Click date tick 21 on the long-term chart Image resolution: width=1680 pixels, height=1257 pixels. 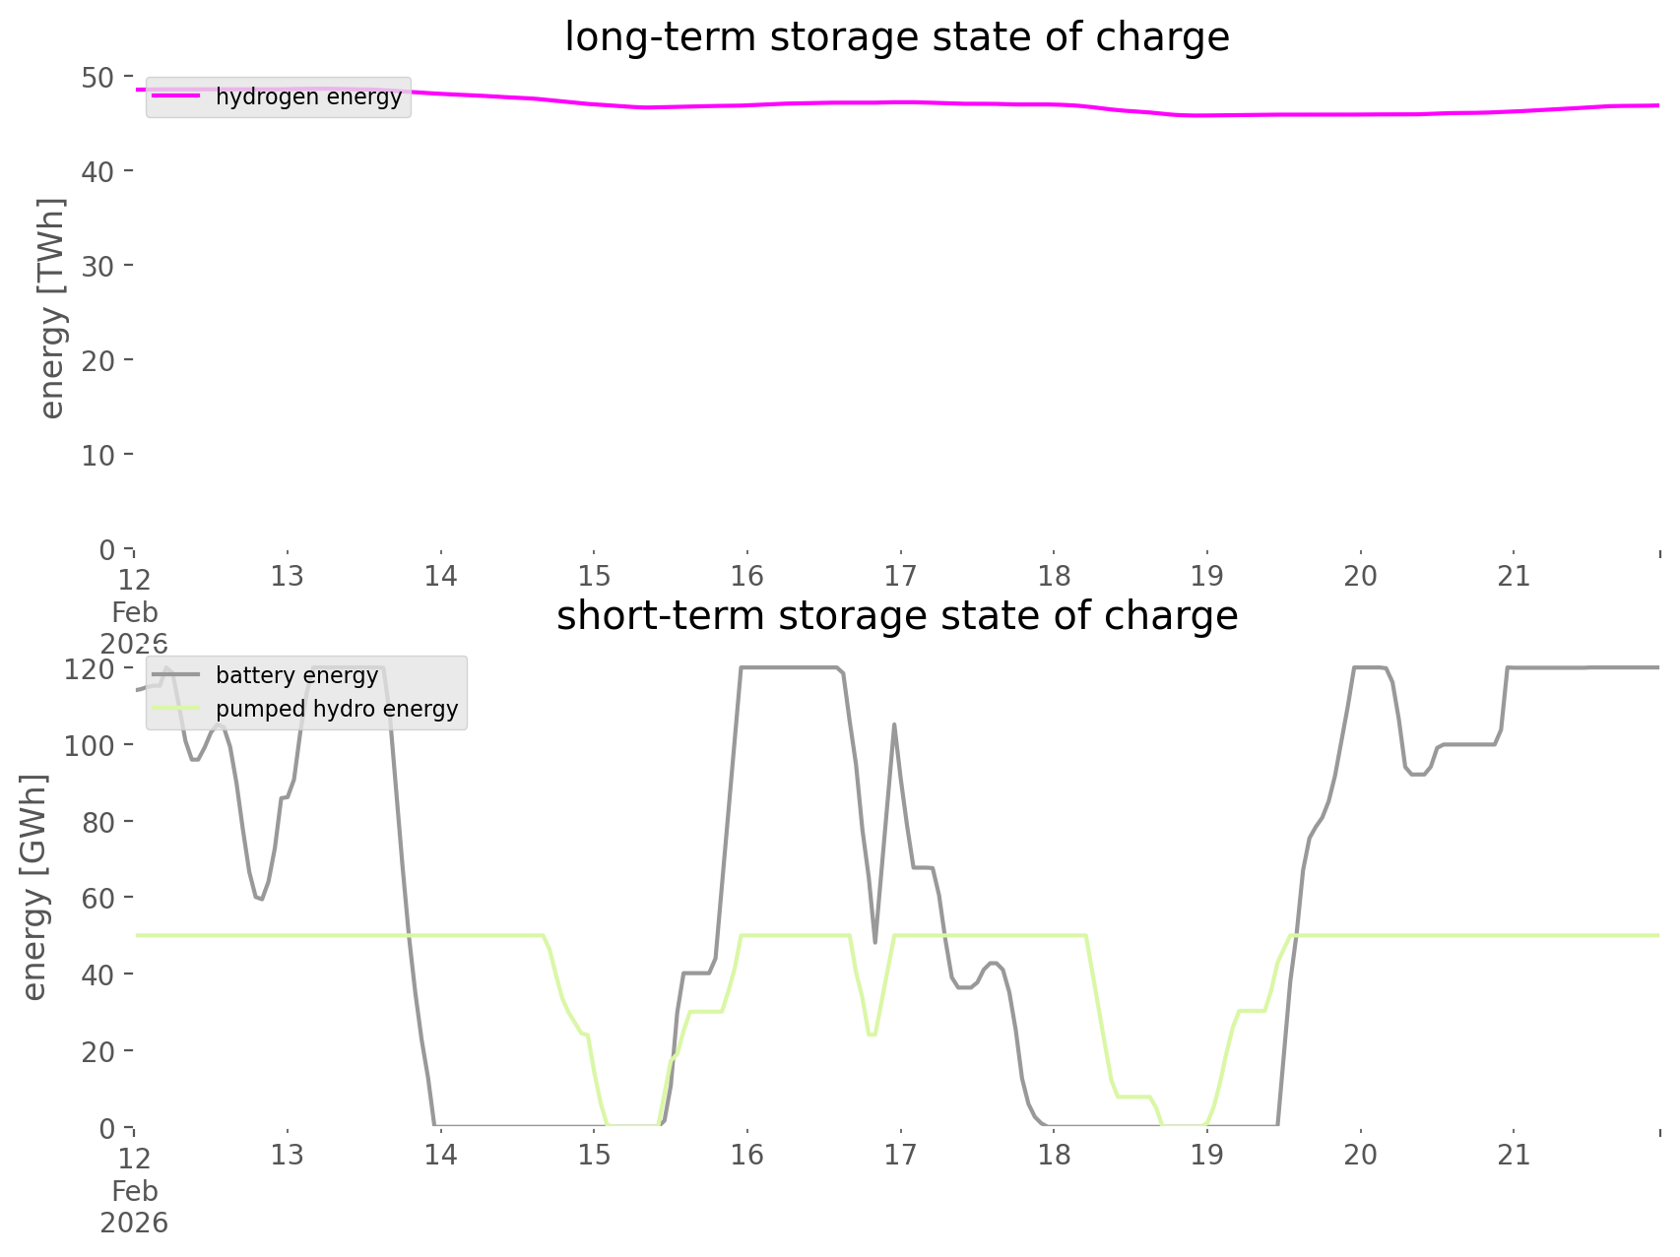(x=1514, y=576)
